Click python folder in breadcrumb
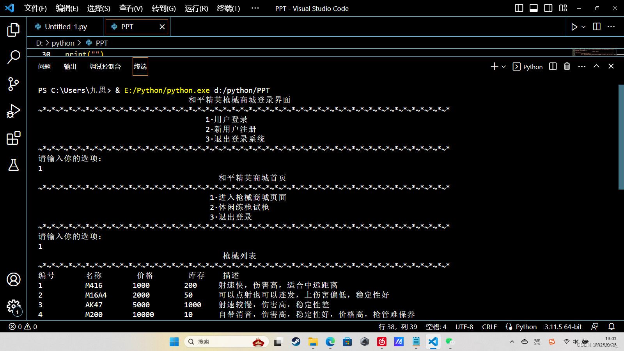The height and width of the screenshot is (351, 624). tap(63, 43)
